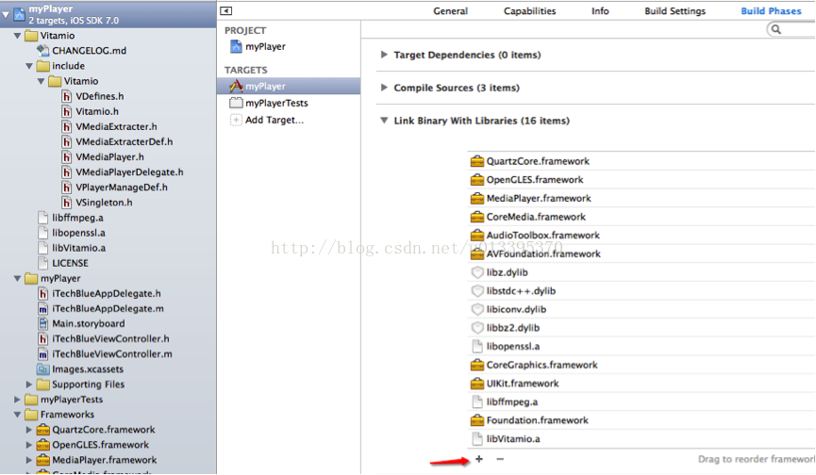The width and height of the screenshot is (816, 475).
Task: Collapse Link Binary With Libraries section
Action: pos(384,121)
